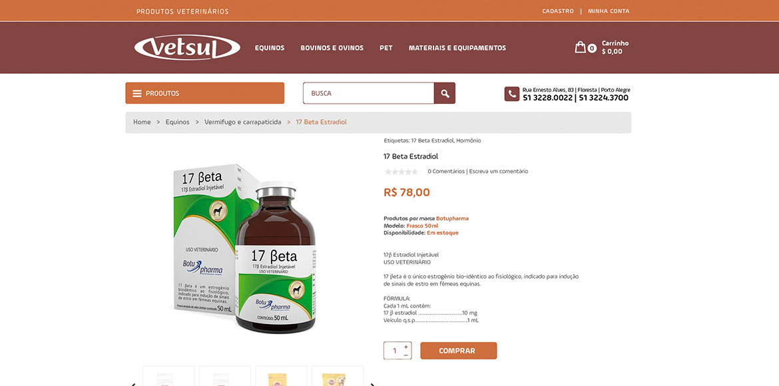Screen dimensions: 779x386
Task: Increase quantity with the plus button
Action: pyautogui.click(x=406, y=347)
